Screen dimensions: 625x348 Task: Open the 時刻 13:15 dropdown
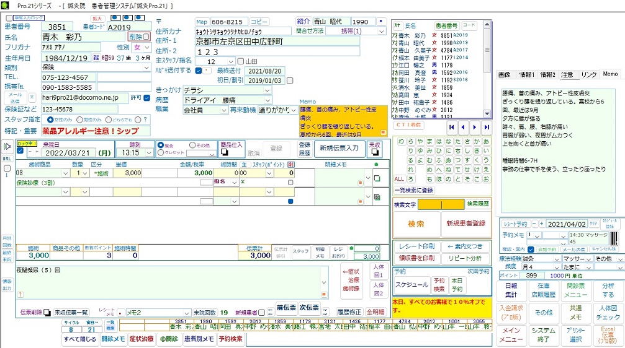(149, 153)
